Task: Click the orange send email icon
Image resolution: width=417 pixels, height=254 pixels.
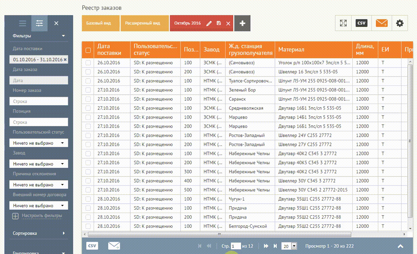Action: coord(381,23)
